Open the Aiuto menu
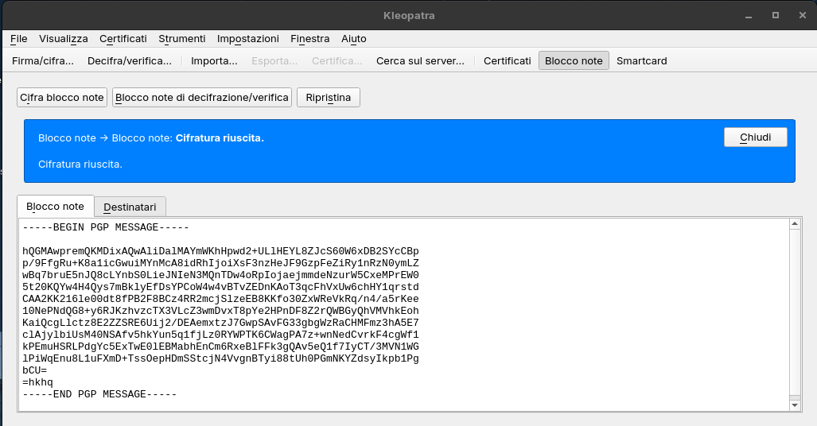Viewport: 817px width, 426px height. [354, 38]
